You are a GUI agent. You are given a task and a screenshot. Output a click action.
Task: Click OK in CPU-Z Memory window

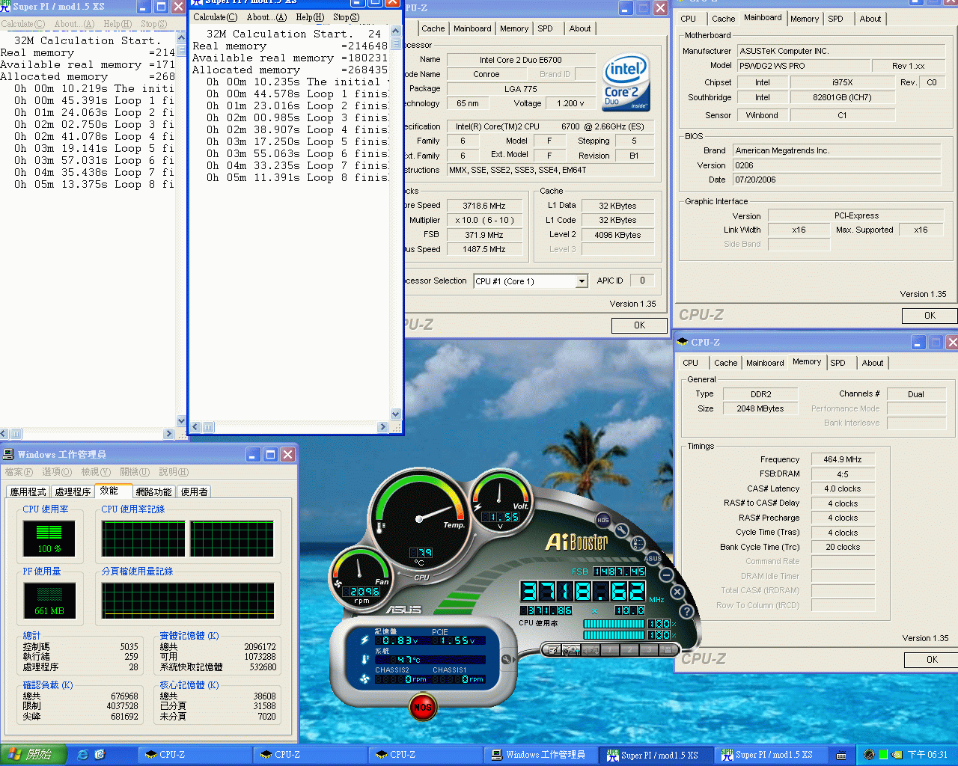(x=931, y=660)
